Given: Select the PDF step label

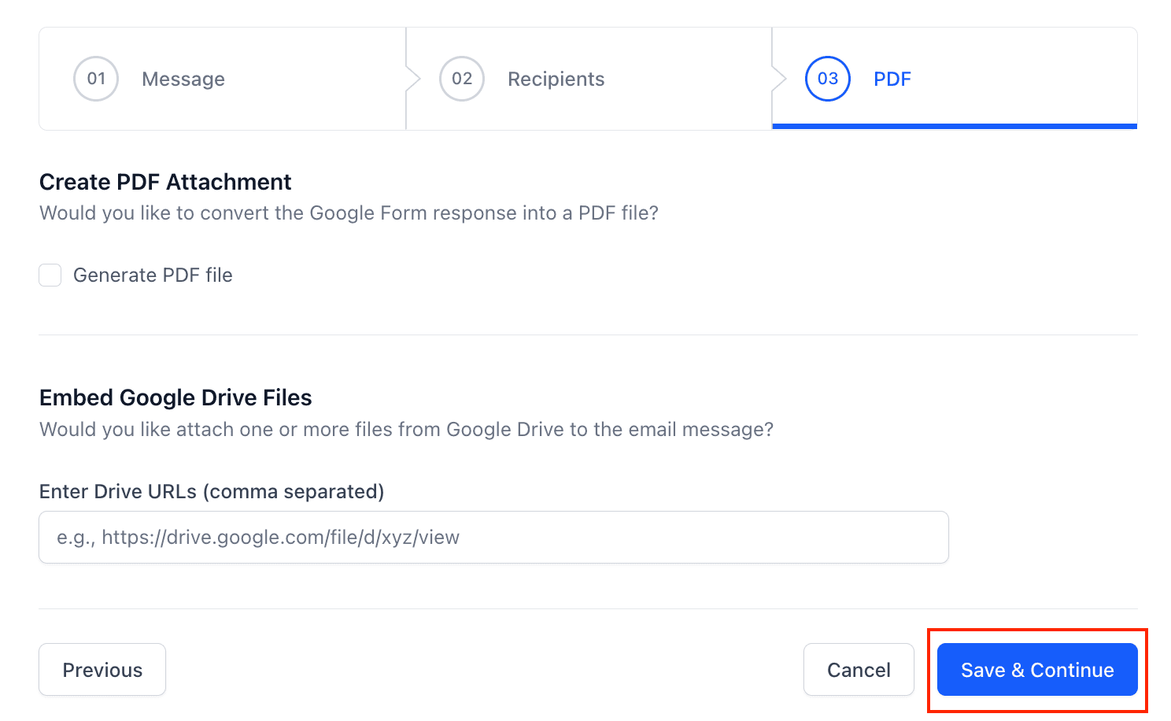Looking at the screenshot, I should click(892, 79).
